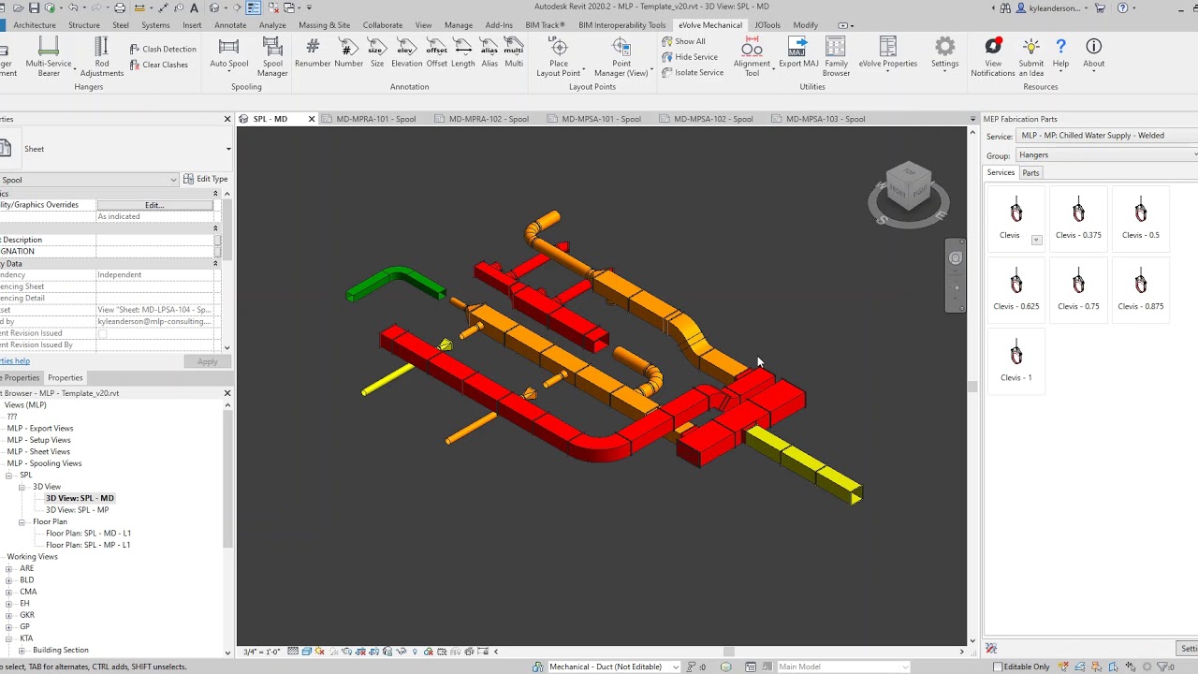Open Service dropdown in MEP Fabrication Parts
Viewport: 1198px width, 674px height.
[1107, 136]
